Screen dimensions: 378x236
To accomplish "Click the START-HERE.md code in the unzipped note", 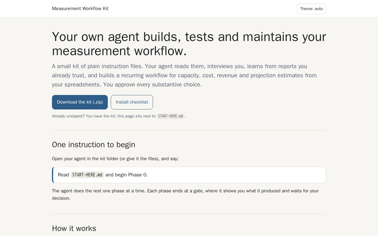I will click(170, 116).
